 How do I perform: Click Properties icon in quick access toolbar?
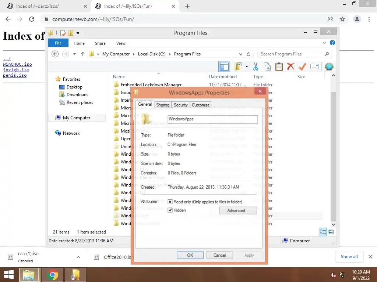(63, 33)
